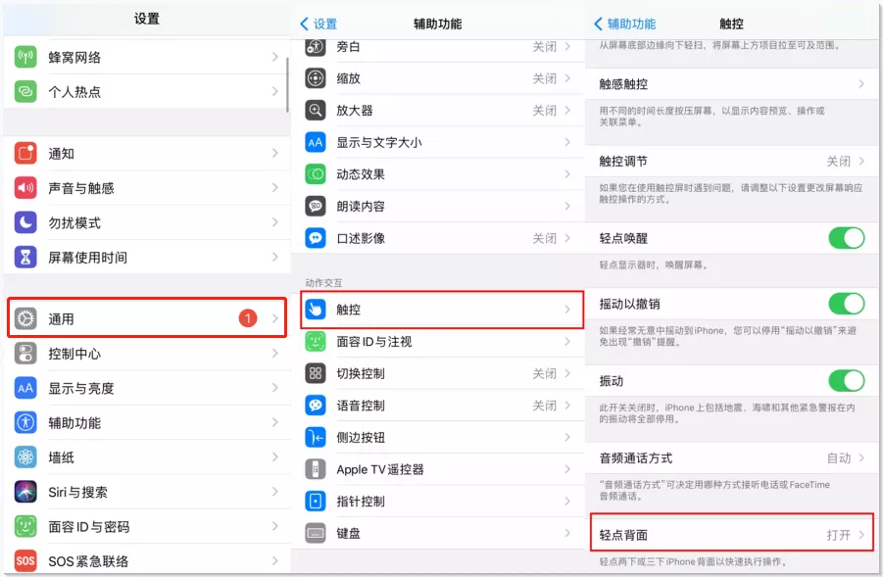
Task: Open chevron on 旁白 row
Action: [567, 46]
